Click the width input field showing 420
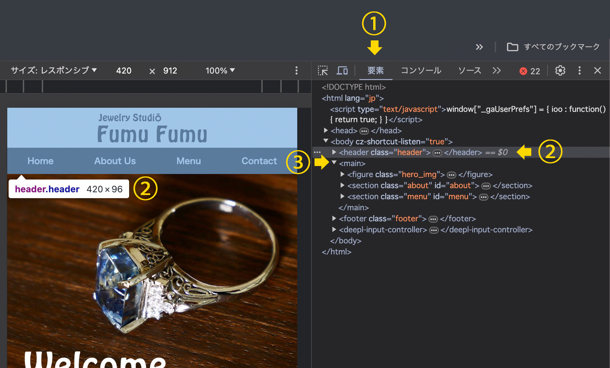This screenshot has width=610, height=368. point(123,70)
